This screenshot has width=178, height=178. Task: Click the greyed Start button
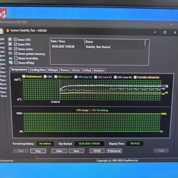pyautogui.click(x=21, y=151)
